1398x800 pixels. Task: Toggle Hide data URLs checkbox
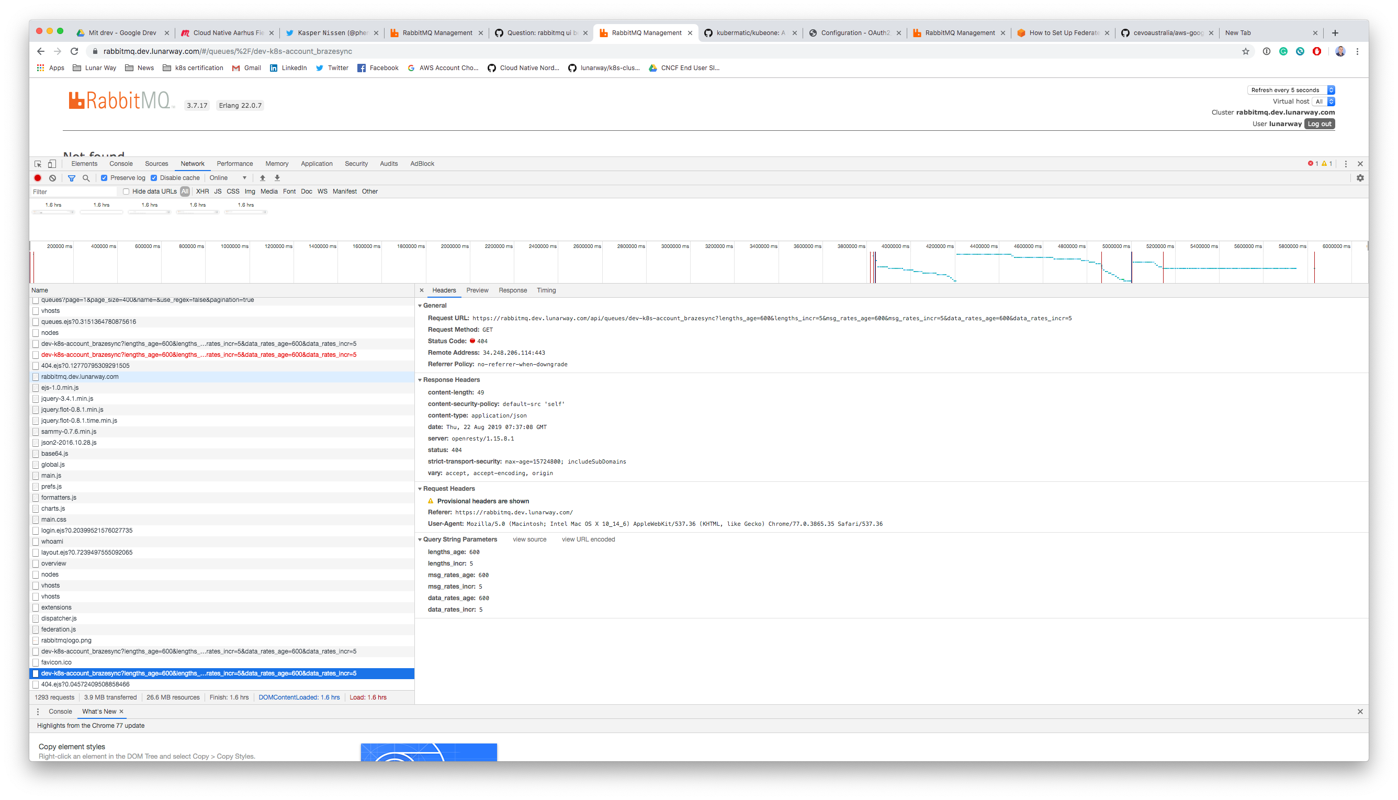coord(126,191)
